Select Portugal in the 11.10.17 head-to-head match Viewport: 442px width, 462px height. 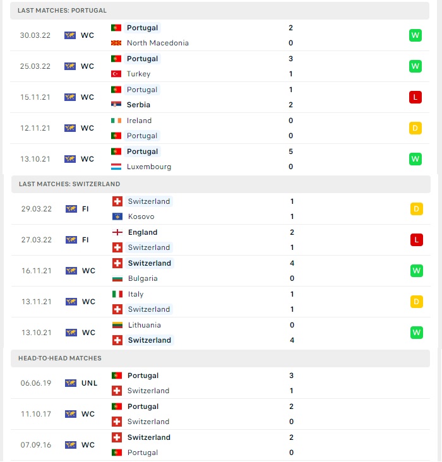click(143, 406)
